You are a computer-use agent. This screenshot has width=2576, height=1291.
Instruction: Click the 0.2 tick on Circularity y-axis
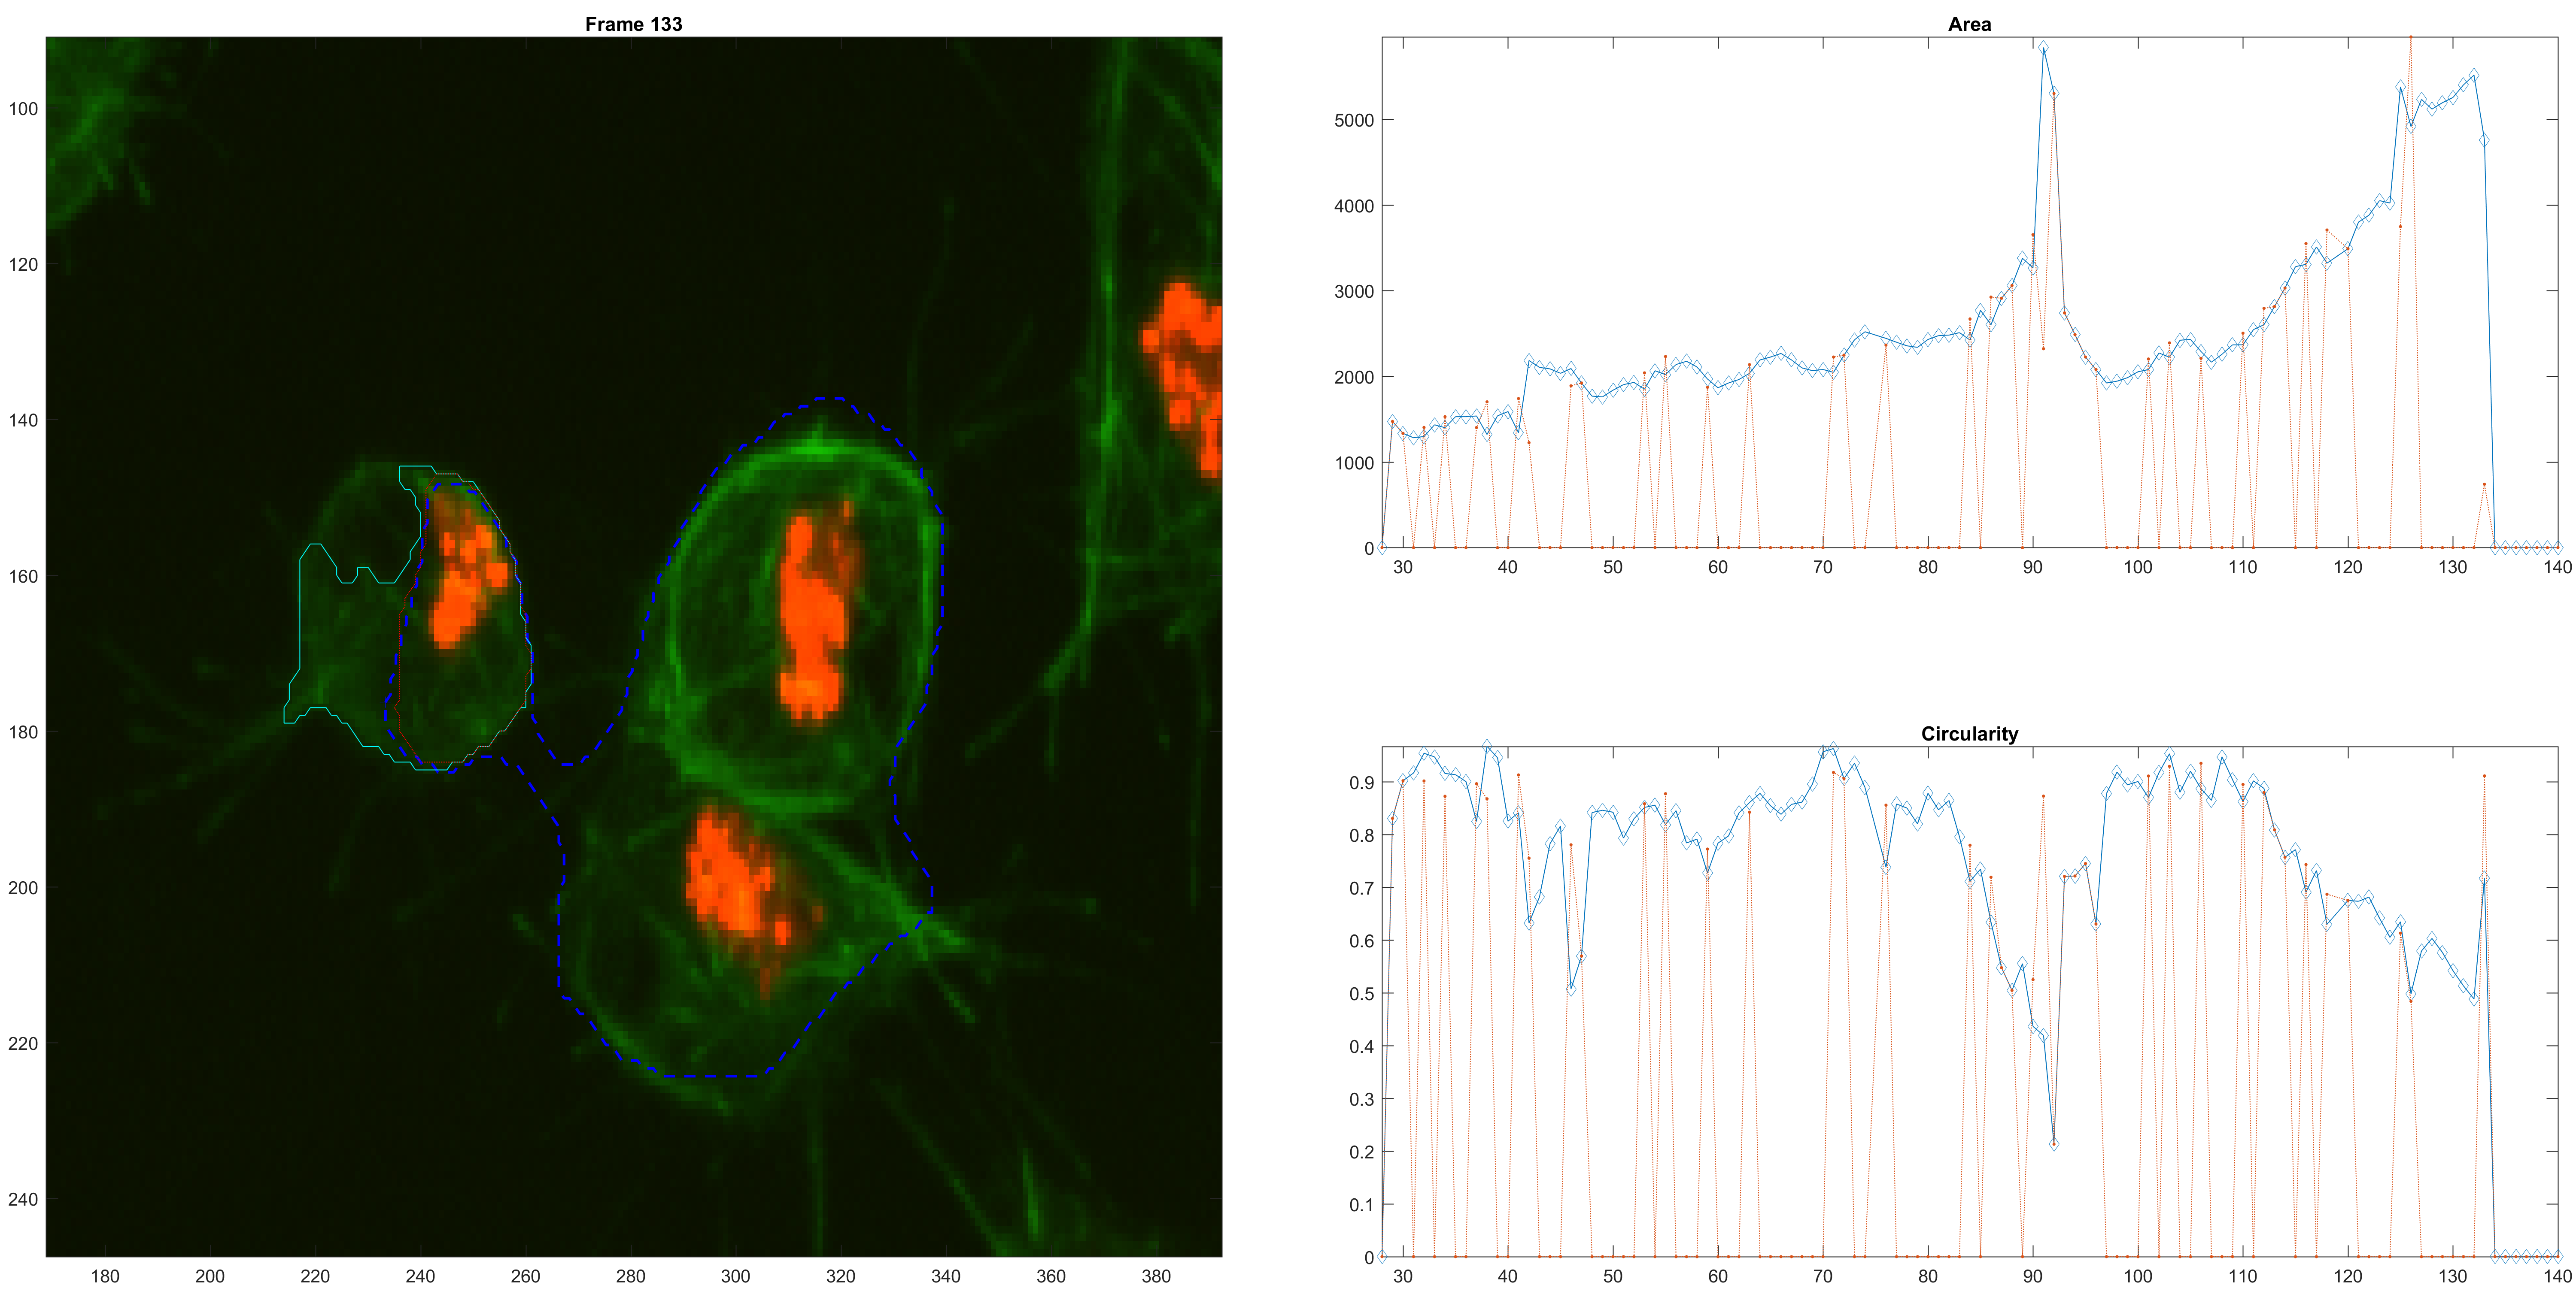[x=1361, y=1152]
